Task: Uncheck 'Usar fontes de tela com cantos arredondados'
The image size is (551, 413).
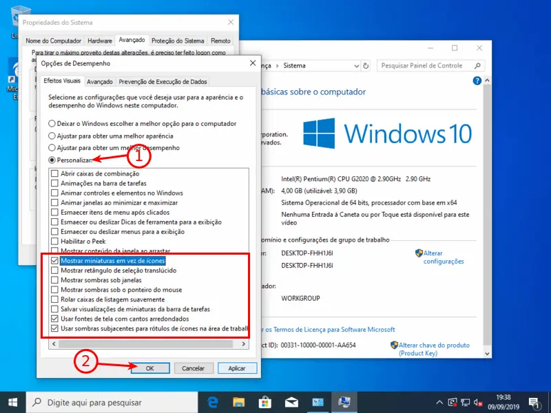Action: point(54,319)
